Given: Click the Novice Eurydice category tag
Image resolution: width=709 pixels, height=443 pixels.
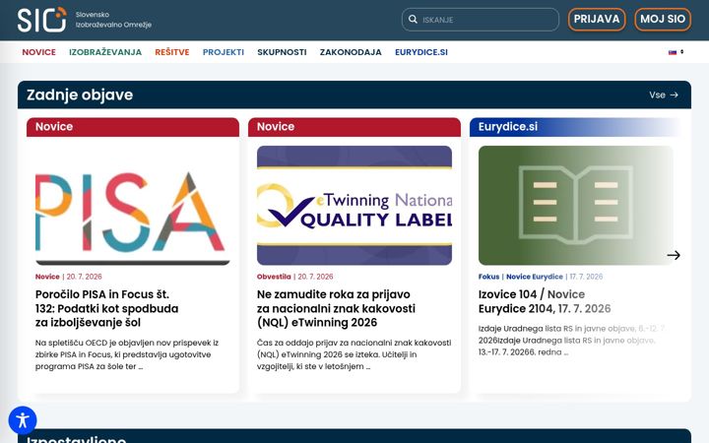Looking at the screenshot, I should coord(535,277).
